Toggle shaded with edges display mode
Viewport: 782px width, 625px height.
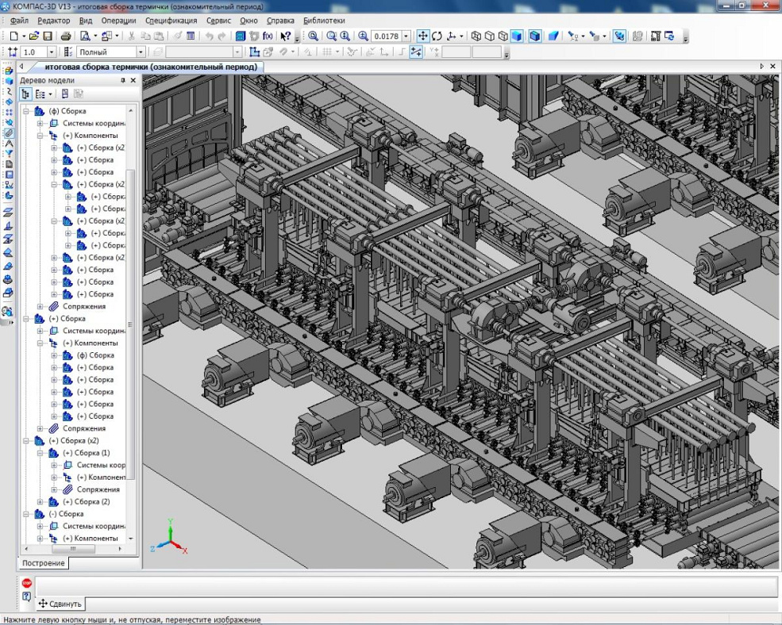click(535, 36)
